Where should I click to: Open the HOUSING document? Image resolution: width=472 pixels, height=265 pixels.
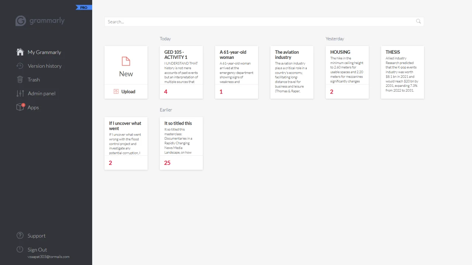(x=347, y=72)
